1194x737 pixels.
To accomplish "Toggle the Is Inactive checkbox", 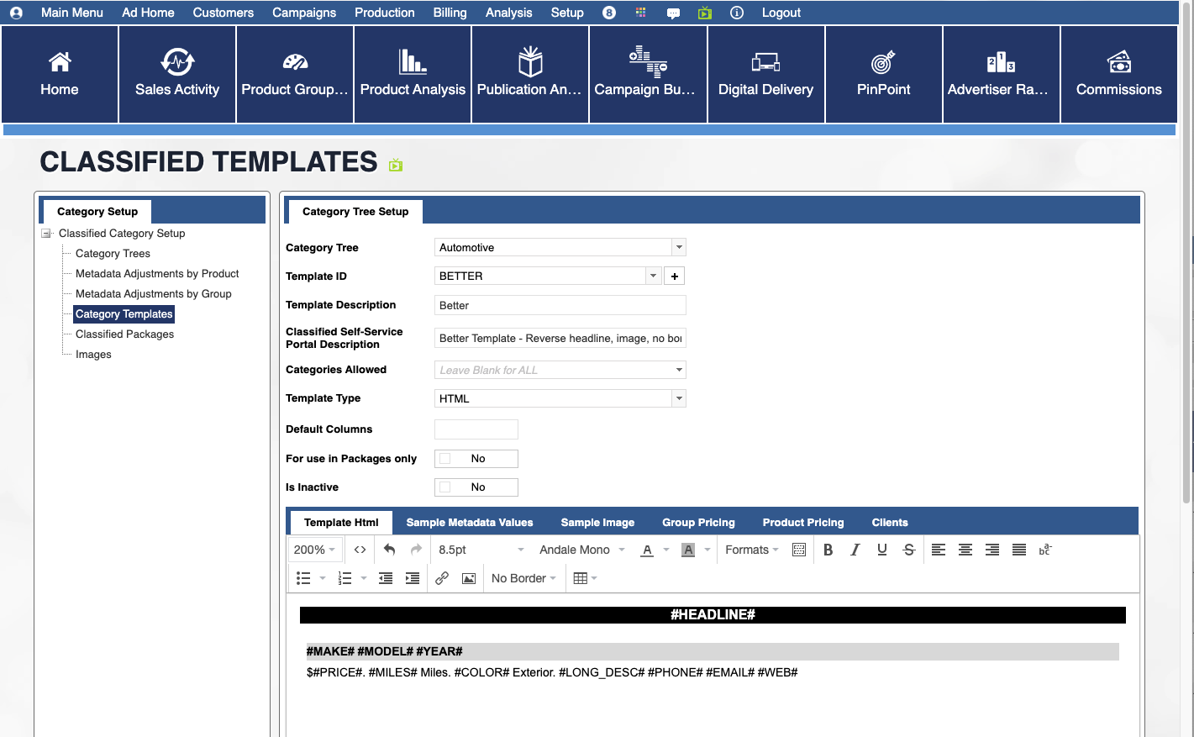I will [x=445, y=487].
